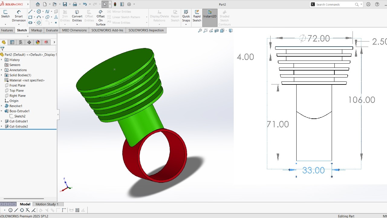The image size is (387, 218).
Task: Click the Help question mark button
Action: tap(377, 4)
